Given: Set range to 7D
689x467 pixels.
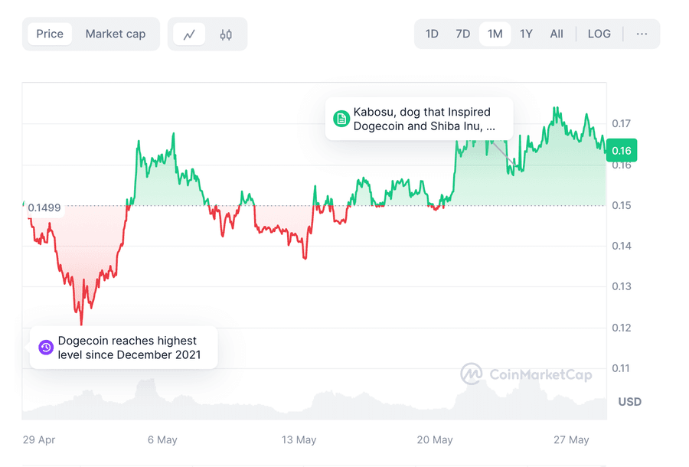Looking at the screenshot, I should click(462, 34).
